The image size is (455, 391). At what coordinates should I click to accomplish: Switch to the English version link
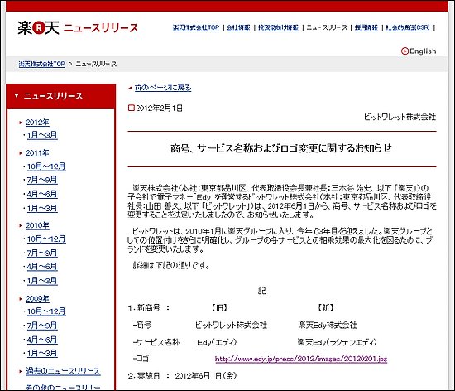pos(423,51)
